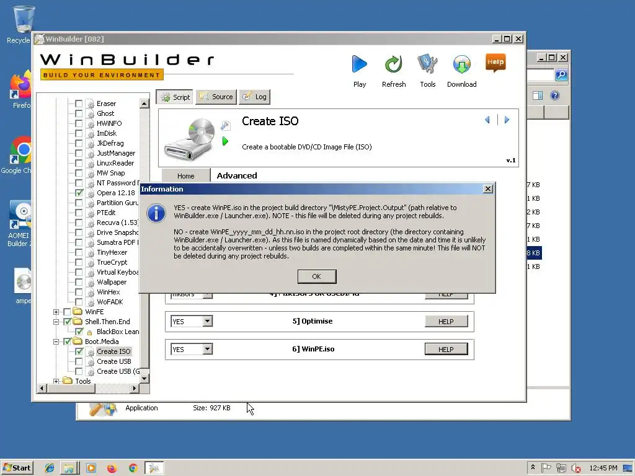Enable the Create USB checkbox
Screen dimensions: 635x476
[x=79, y=361]
